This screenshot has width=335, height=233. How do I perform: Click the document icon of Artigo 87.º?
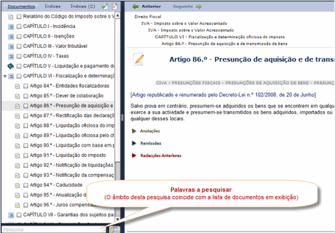point(17,116)
